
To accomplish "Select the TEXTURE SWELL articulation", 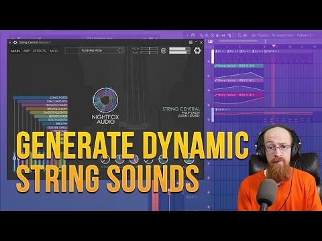I will pos(57,127).
